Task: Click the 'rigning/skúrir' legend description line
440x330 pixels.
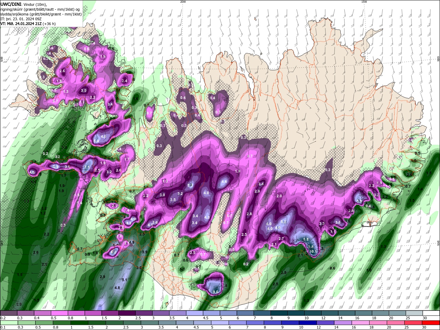Action: pos(41,9)
